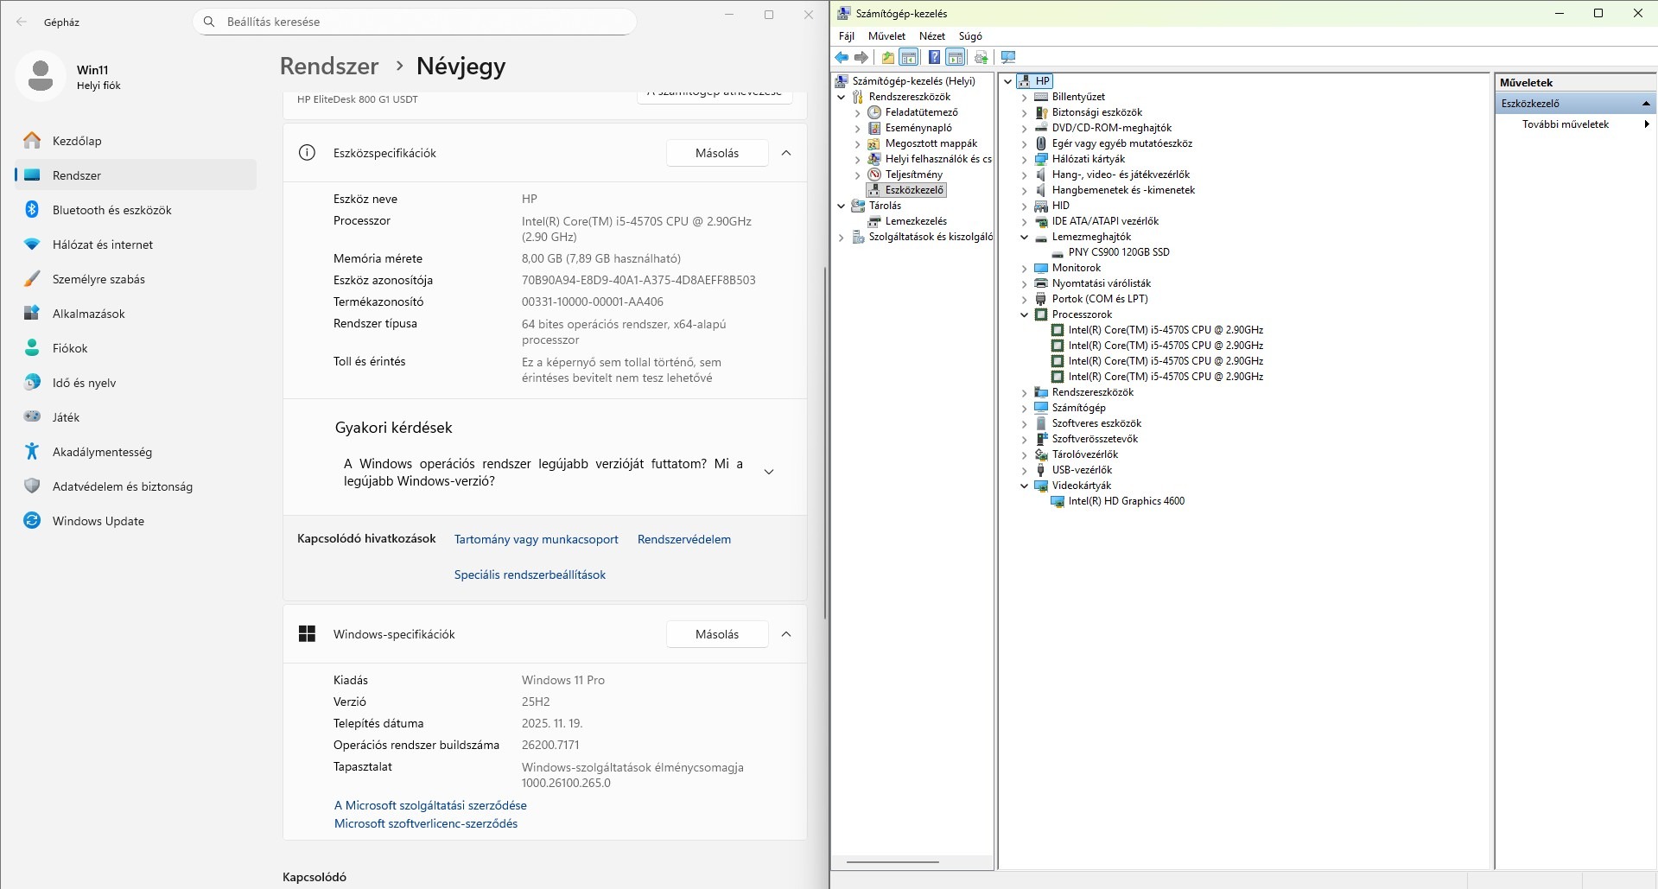This screenshot has height=889, width=1658.
Task: Open Eseménynapló in the console tree
Action: pos(918,128)
